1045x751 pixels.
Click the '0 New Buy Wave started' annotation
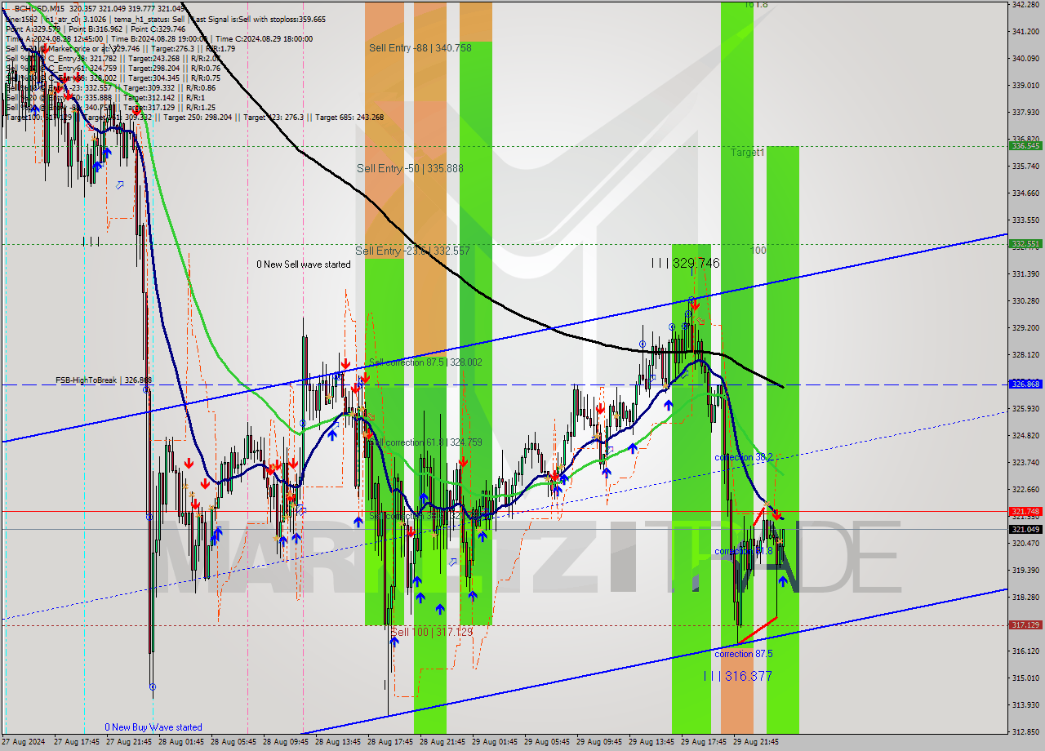click(153, 727)
